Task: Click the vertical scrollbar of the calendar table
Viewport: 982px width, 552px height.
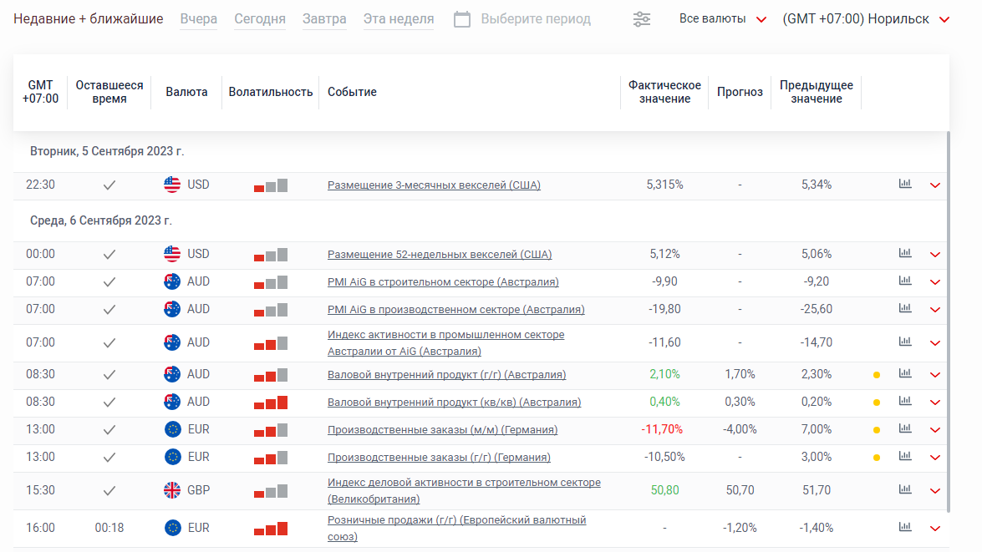Action: point(949,322)
